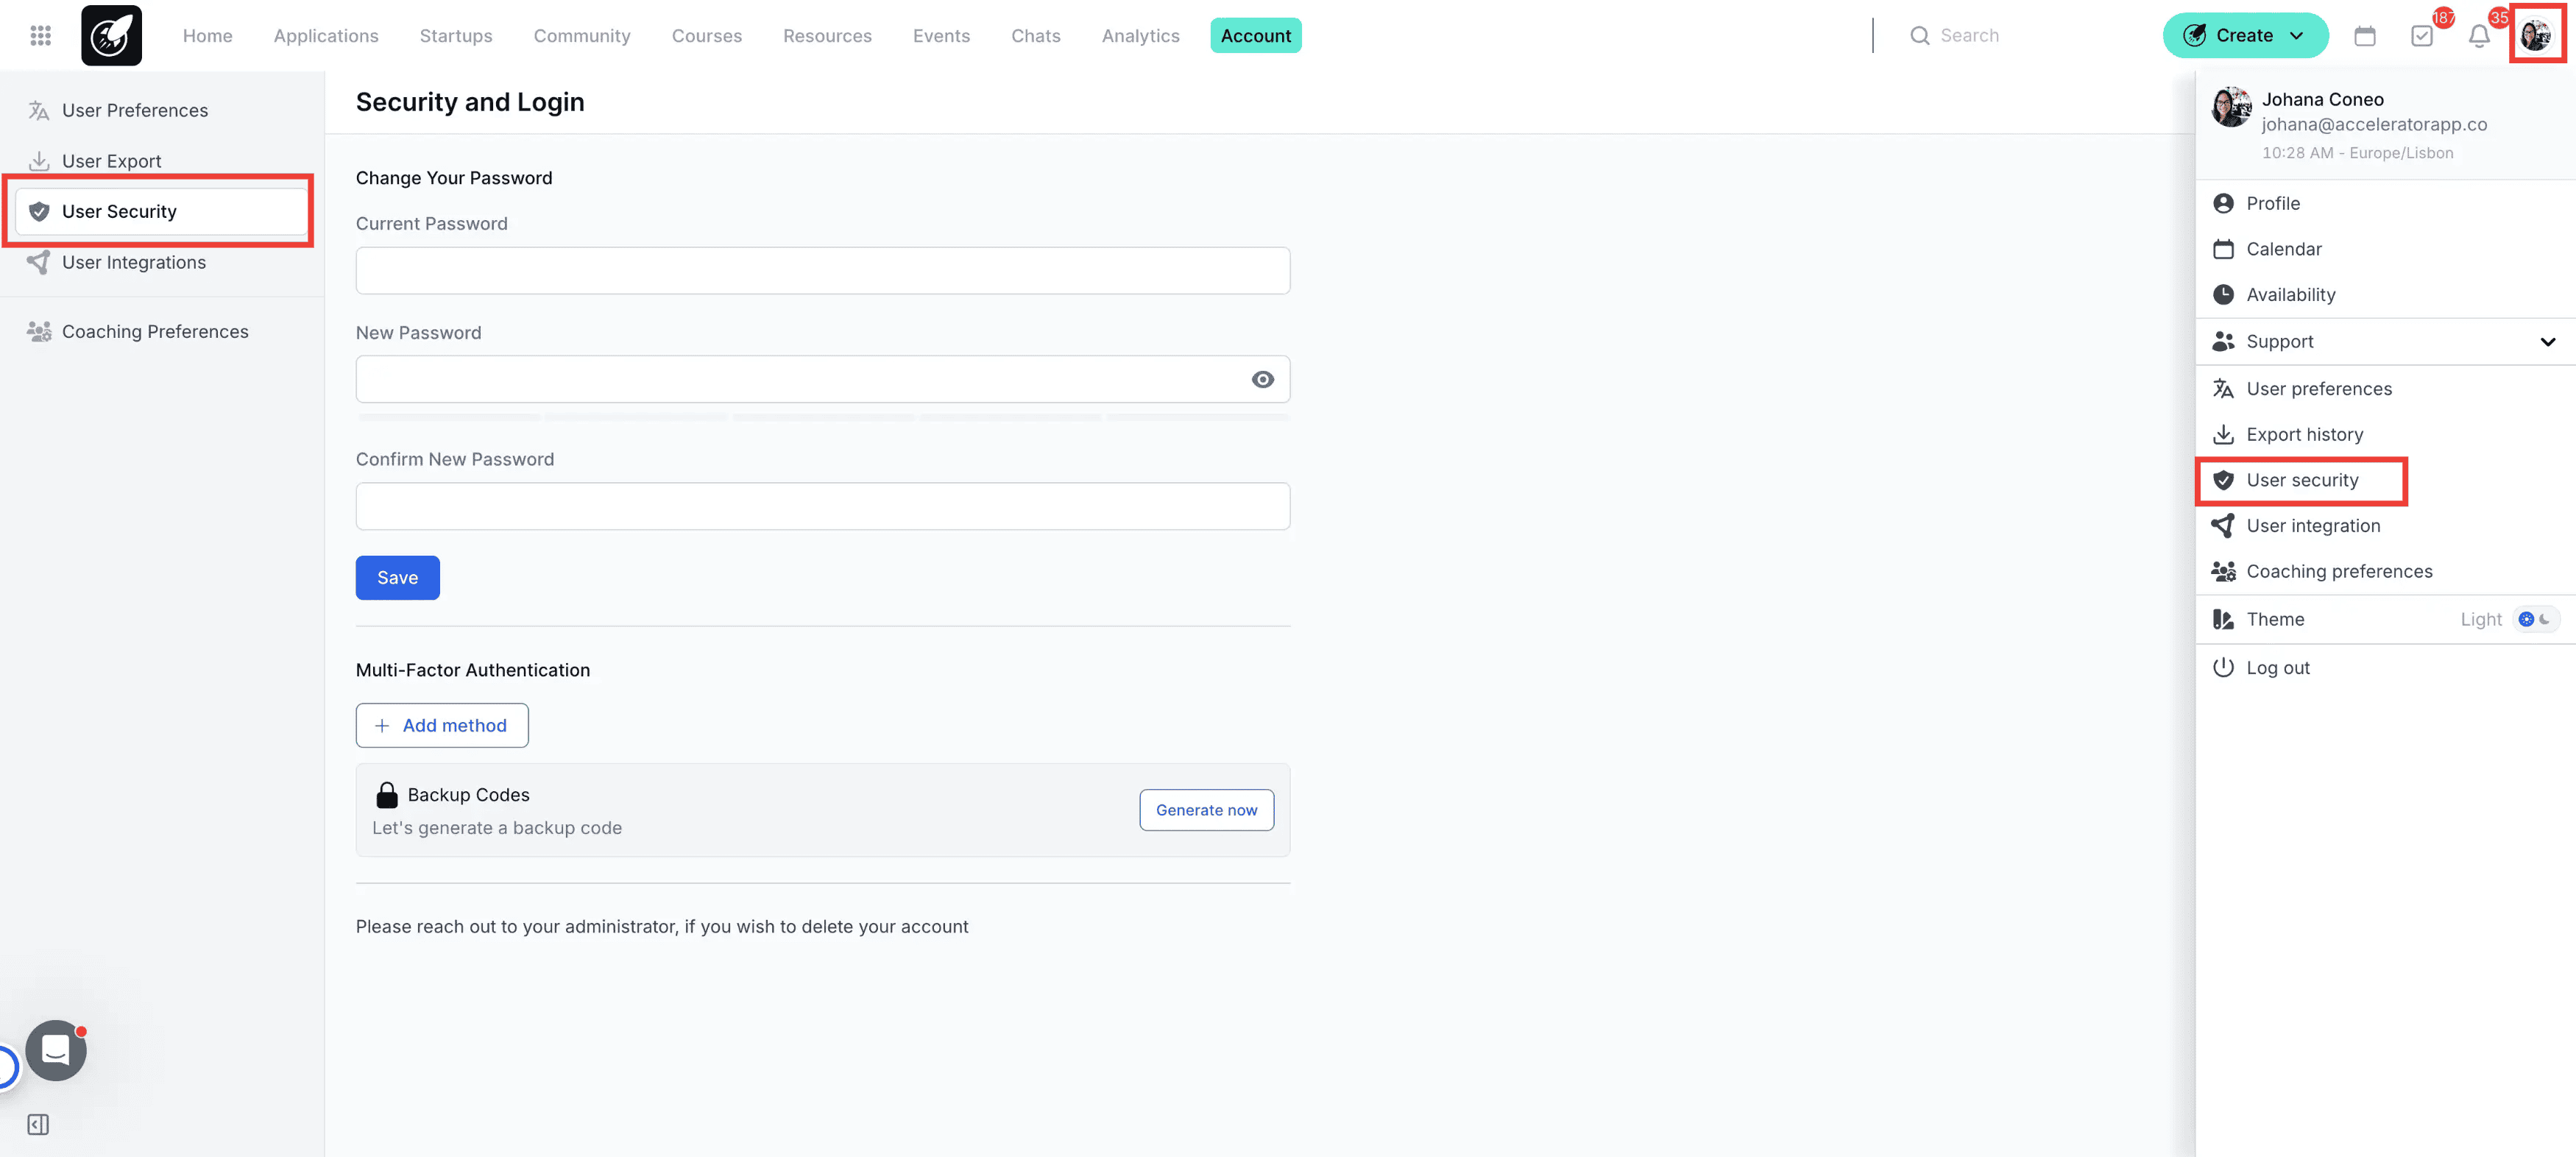Collapse the left sidebar panel icon

(38, 1124)
